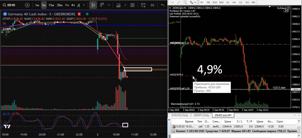Viewport: 302px width, 138px height.
Task: Draw a horizontal line in MetaTrader toolbar
Action: coord(172,2)
